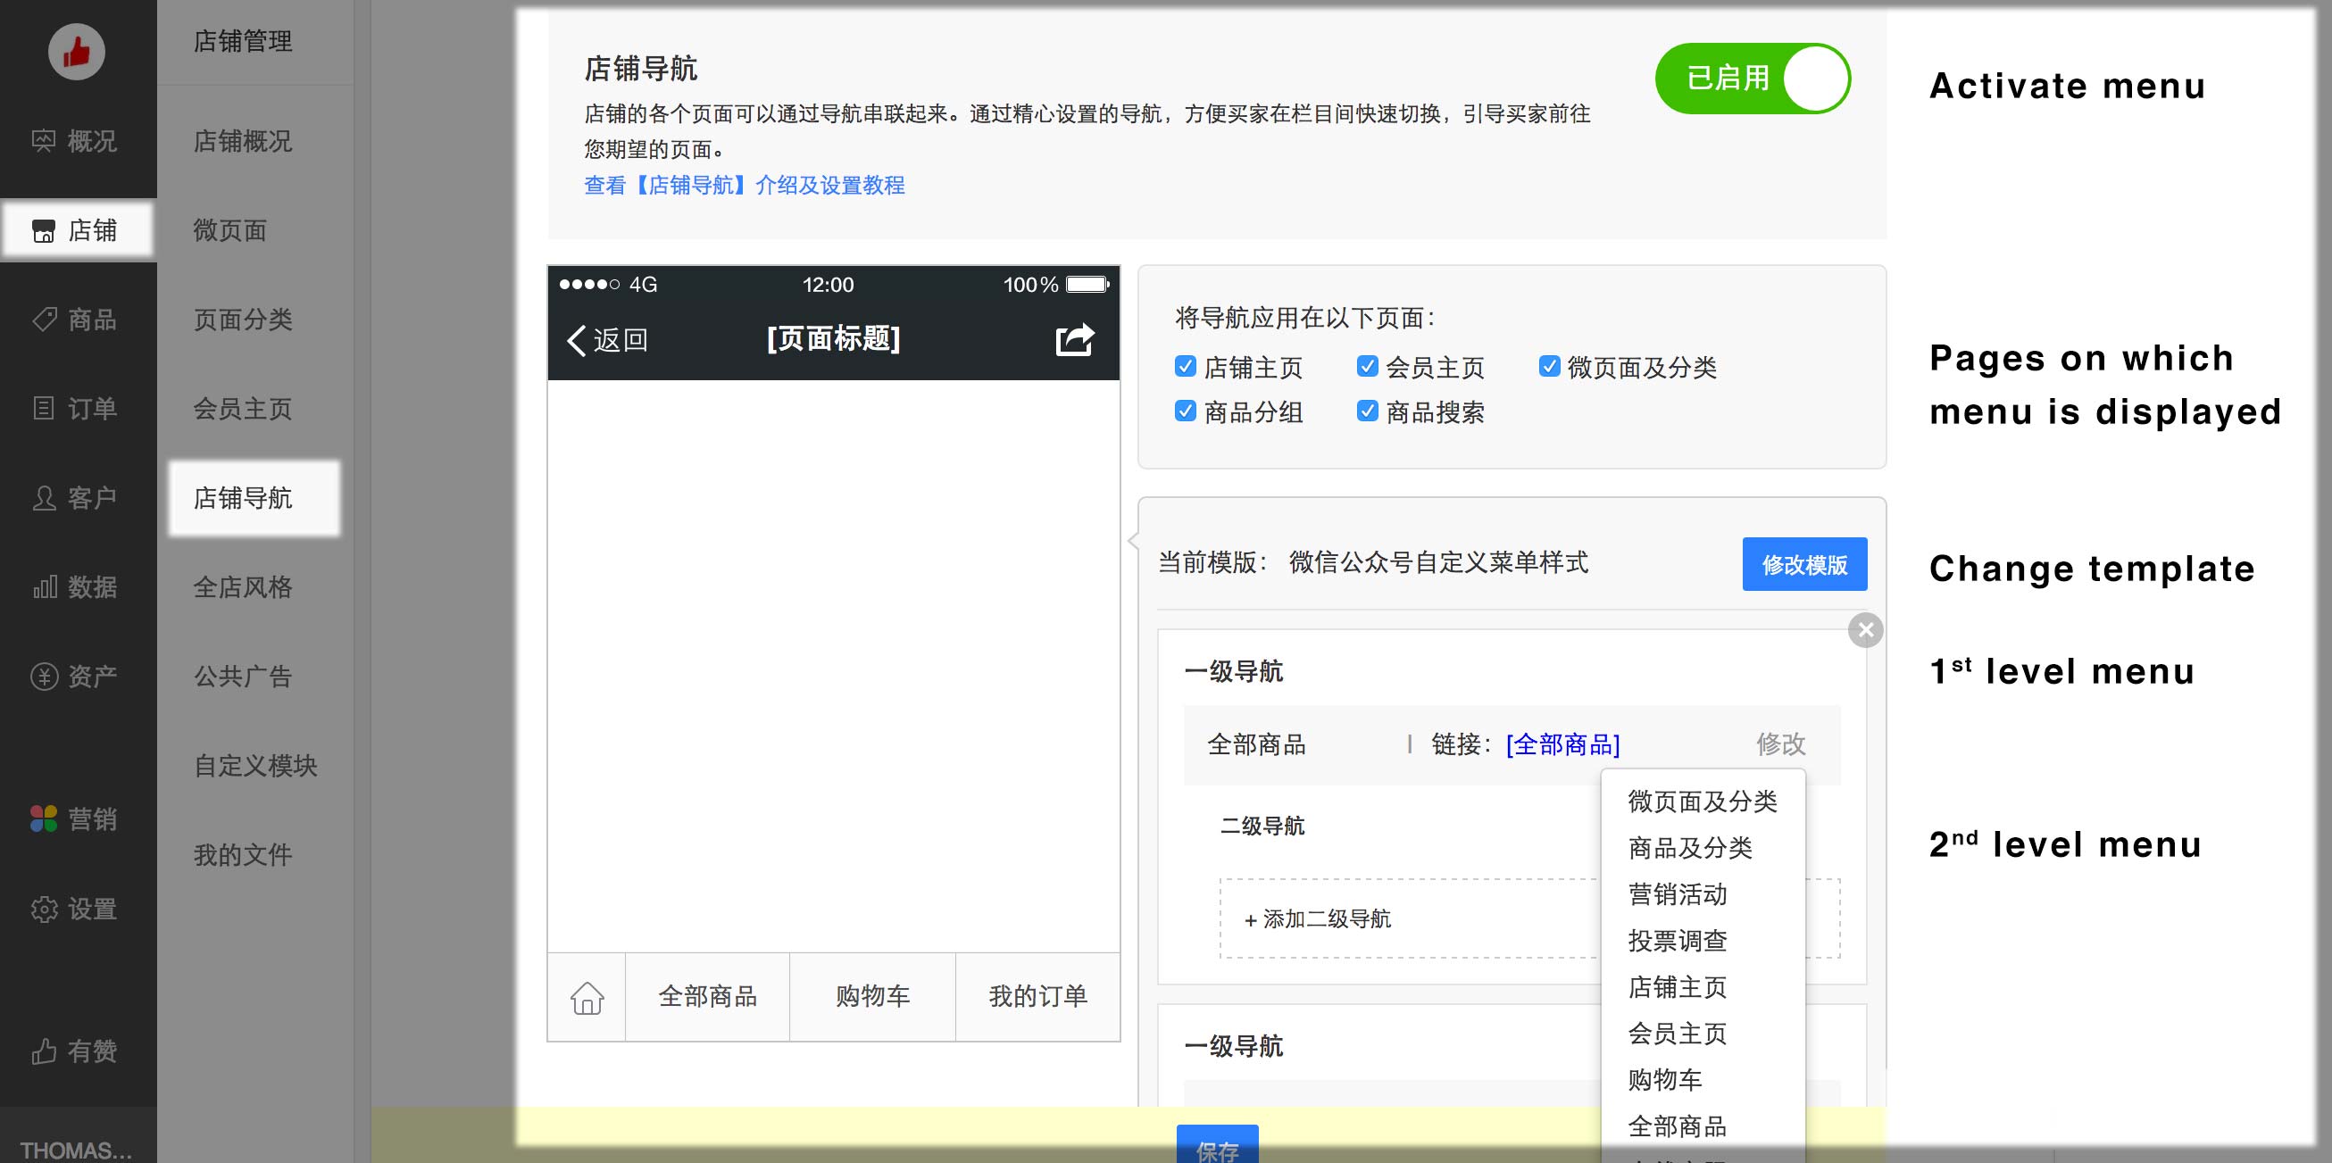2332x1163 pixels.
Task: Choose 营销活动 from the dropdown list
Action: [1677, 894]
